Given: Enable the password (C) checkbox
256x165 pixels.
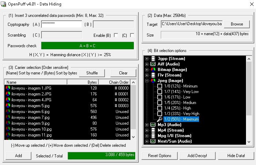Looking at the screenshot, I should [x=132, y=35].
